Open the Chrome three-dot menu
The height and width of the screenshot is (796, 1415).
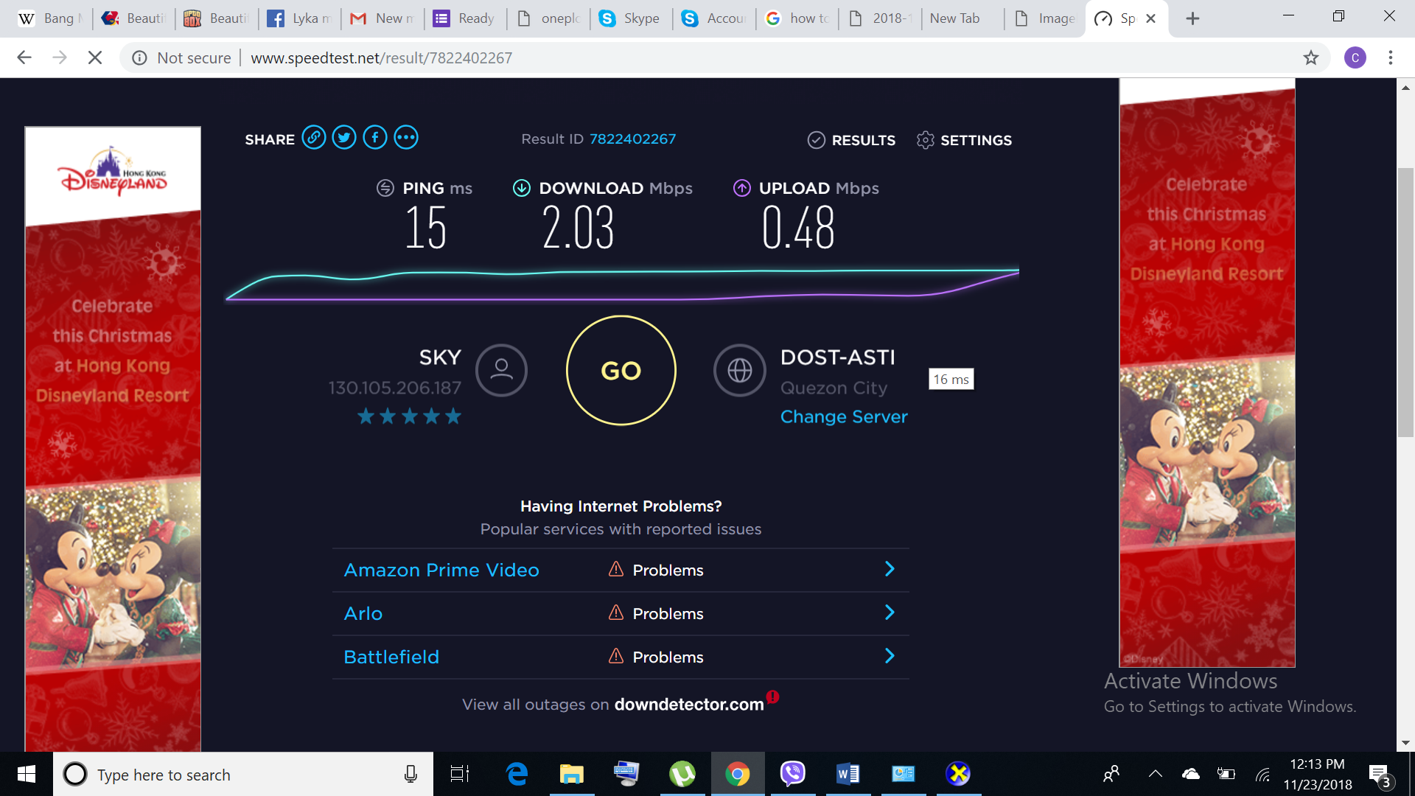click(x=1391, y=57)
